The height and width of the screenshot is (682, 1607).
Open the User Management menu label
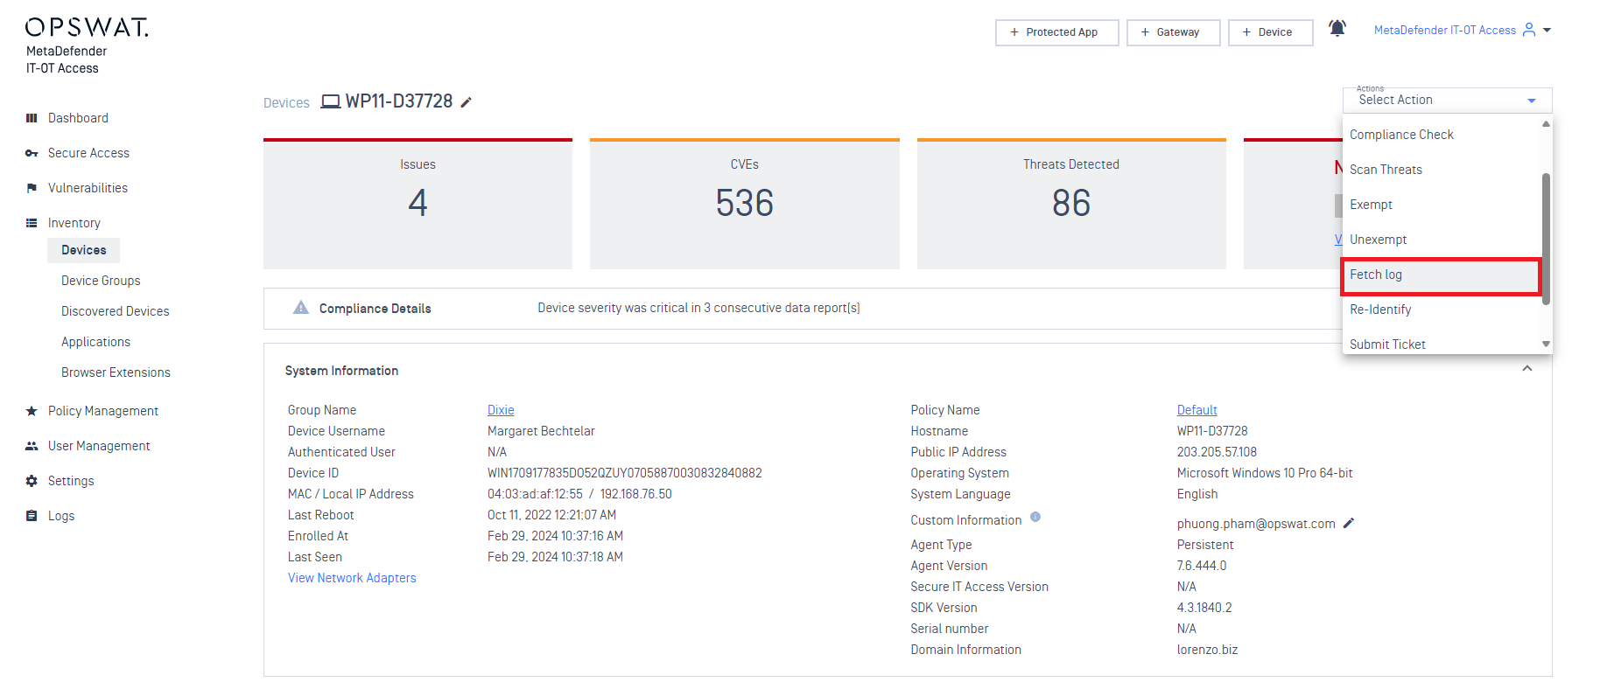[x=99, y=446]
